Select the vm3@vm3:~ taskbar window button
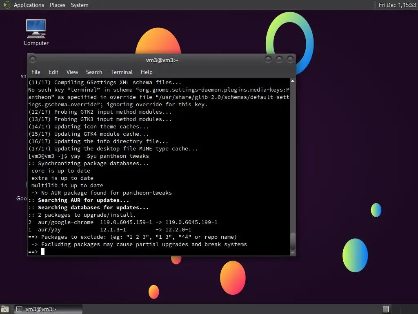Viewport: 418px width, 314px height. 48,309
